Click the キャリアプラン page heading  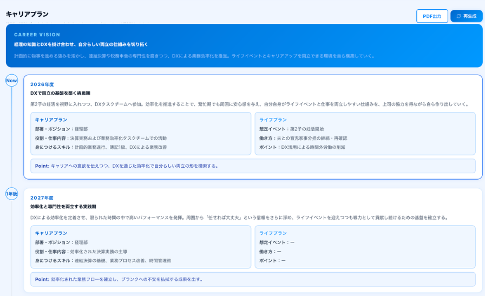27,14
